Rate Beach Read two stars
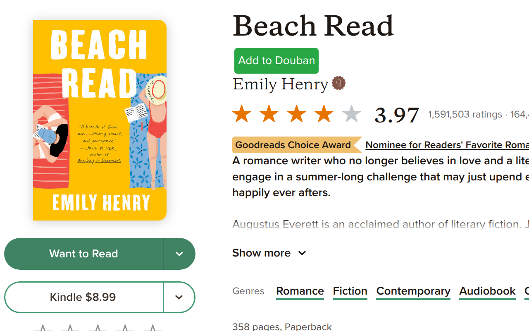 [70, 328]
